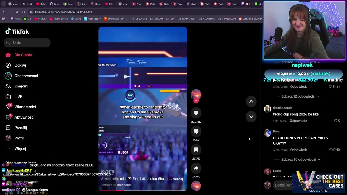Open KONWERTERY bookmarks folder
This screenshot has height=195, width=347.
click(x=187, y=19)
